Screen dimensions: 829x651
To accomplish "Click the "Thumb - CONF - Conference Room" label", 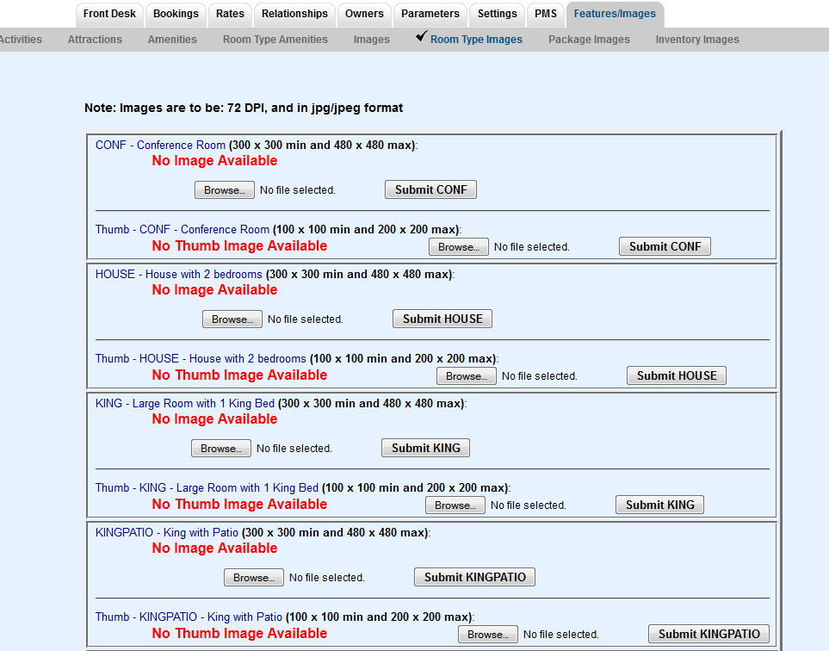I will click(183, 230).
